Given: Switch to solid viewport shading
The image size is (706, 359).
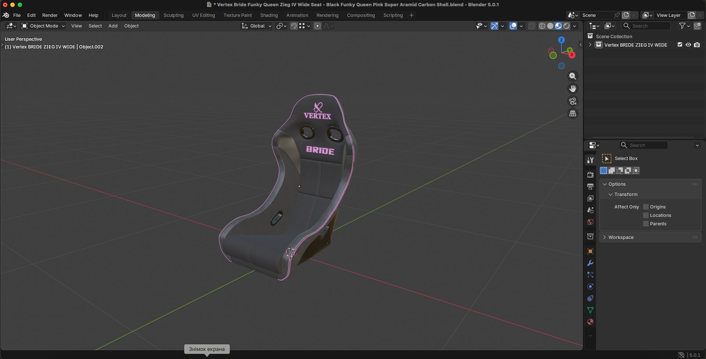Looking at the screenshot, I should pyautogui.click(x=550, y=26).
